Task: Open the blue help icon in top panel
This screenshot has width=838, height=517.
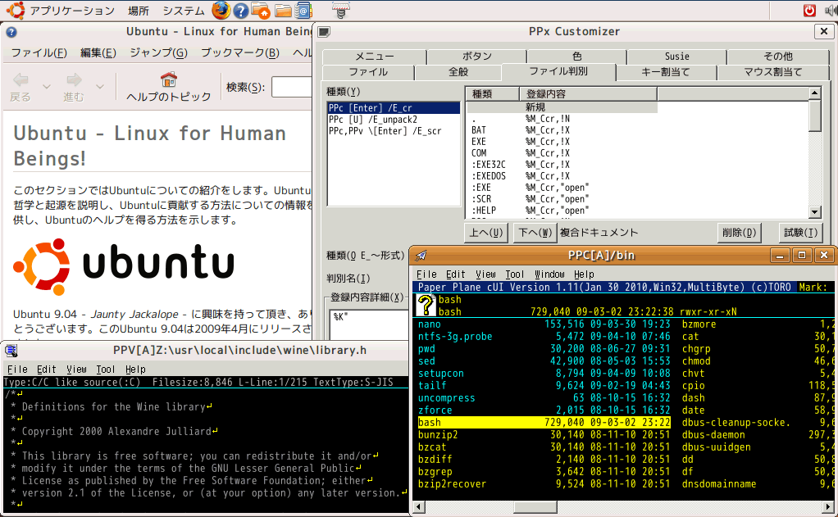Action: [241, 11]
